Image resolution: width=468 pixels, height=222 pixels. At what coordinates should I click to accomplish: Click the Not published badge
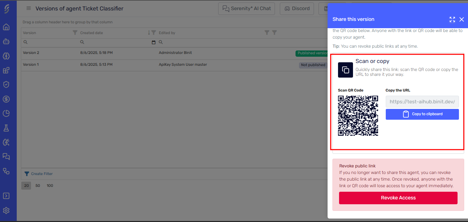tap(313, 65)
